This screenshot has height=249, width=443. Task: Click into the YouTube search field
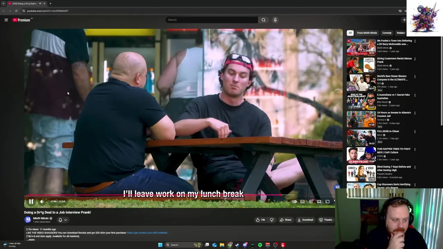211,20
